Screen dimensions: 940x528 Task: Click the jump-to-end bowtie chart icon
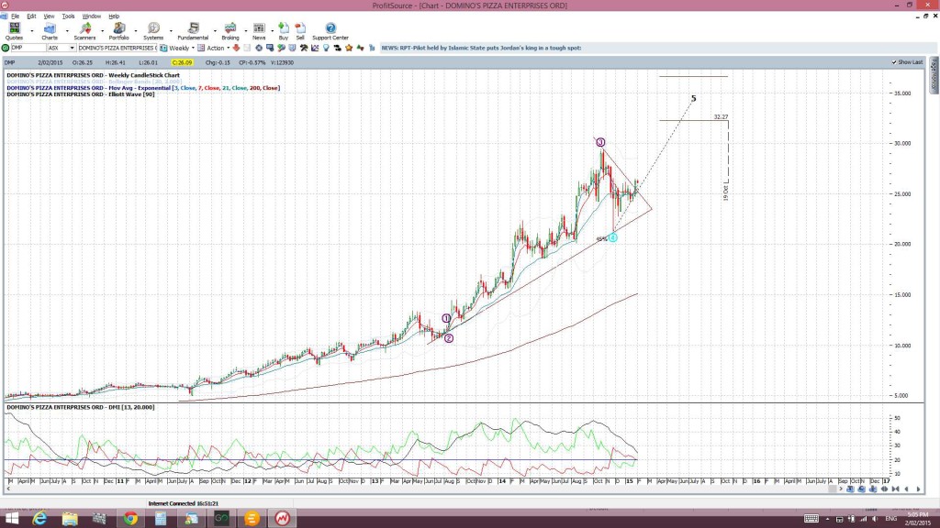896,489
